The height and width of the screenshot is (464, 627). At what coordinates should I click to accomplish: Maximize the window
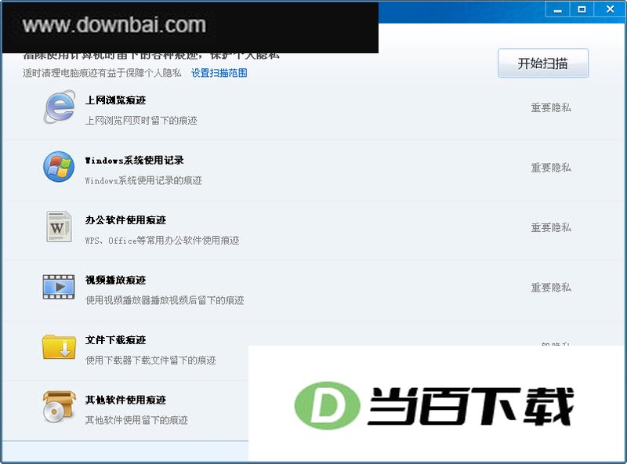[582, 9]
